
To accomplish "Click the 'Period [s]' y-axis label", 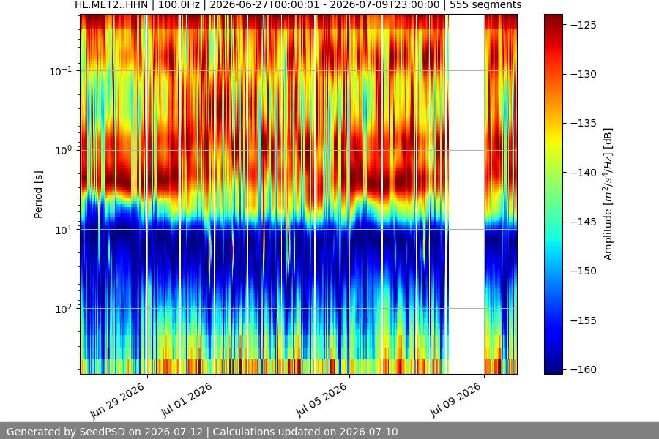I will pos(38,194).
